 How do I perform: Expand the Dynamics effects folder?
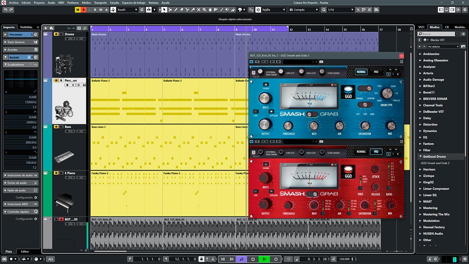420,131
